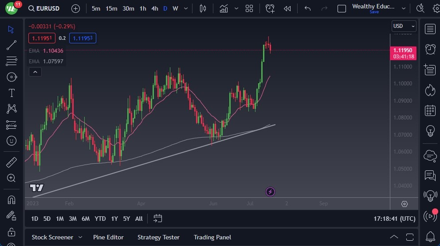
Task: Open the USD currency dropdown
Action: [x=404, y=26]
